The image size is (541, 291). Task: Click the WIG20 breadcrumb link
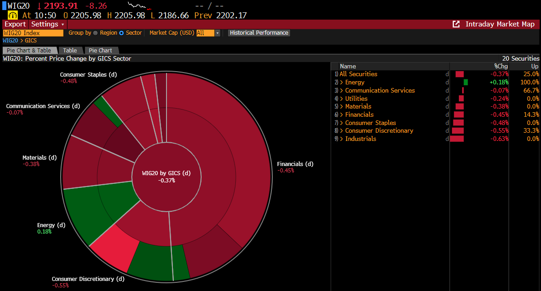[x=10, y=41]
